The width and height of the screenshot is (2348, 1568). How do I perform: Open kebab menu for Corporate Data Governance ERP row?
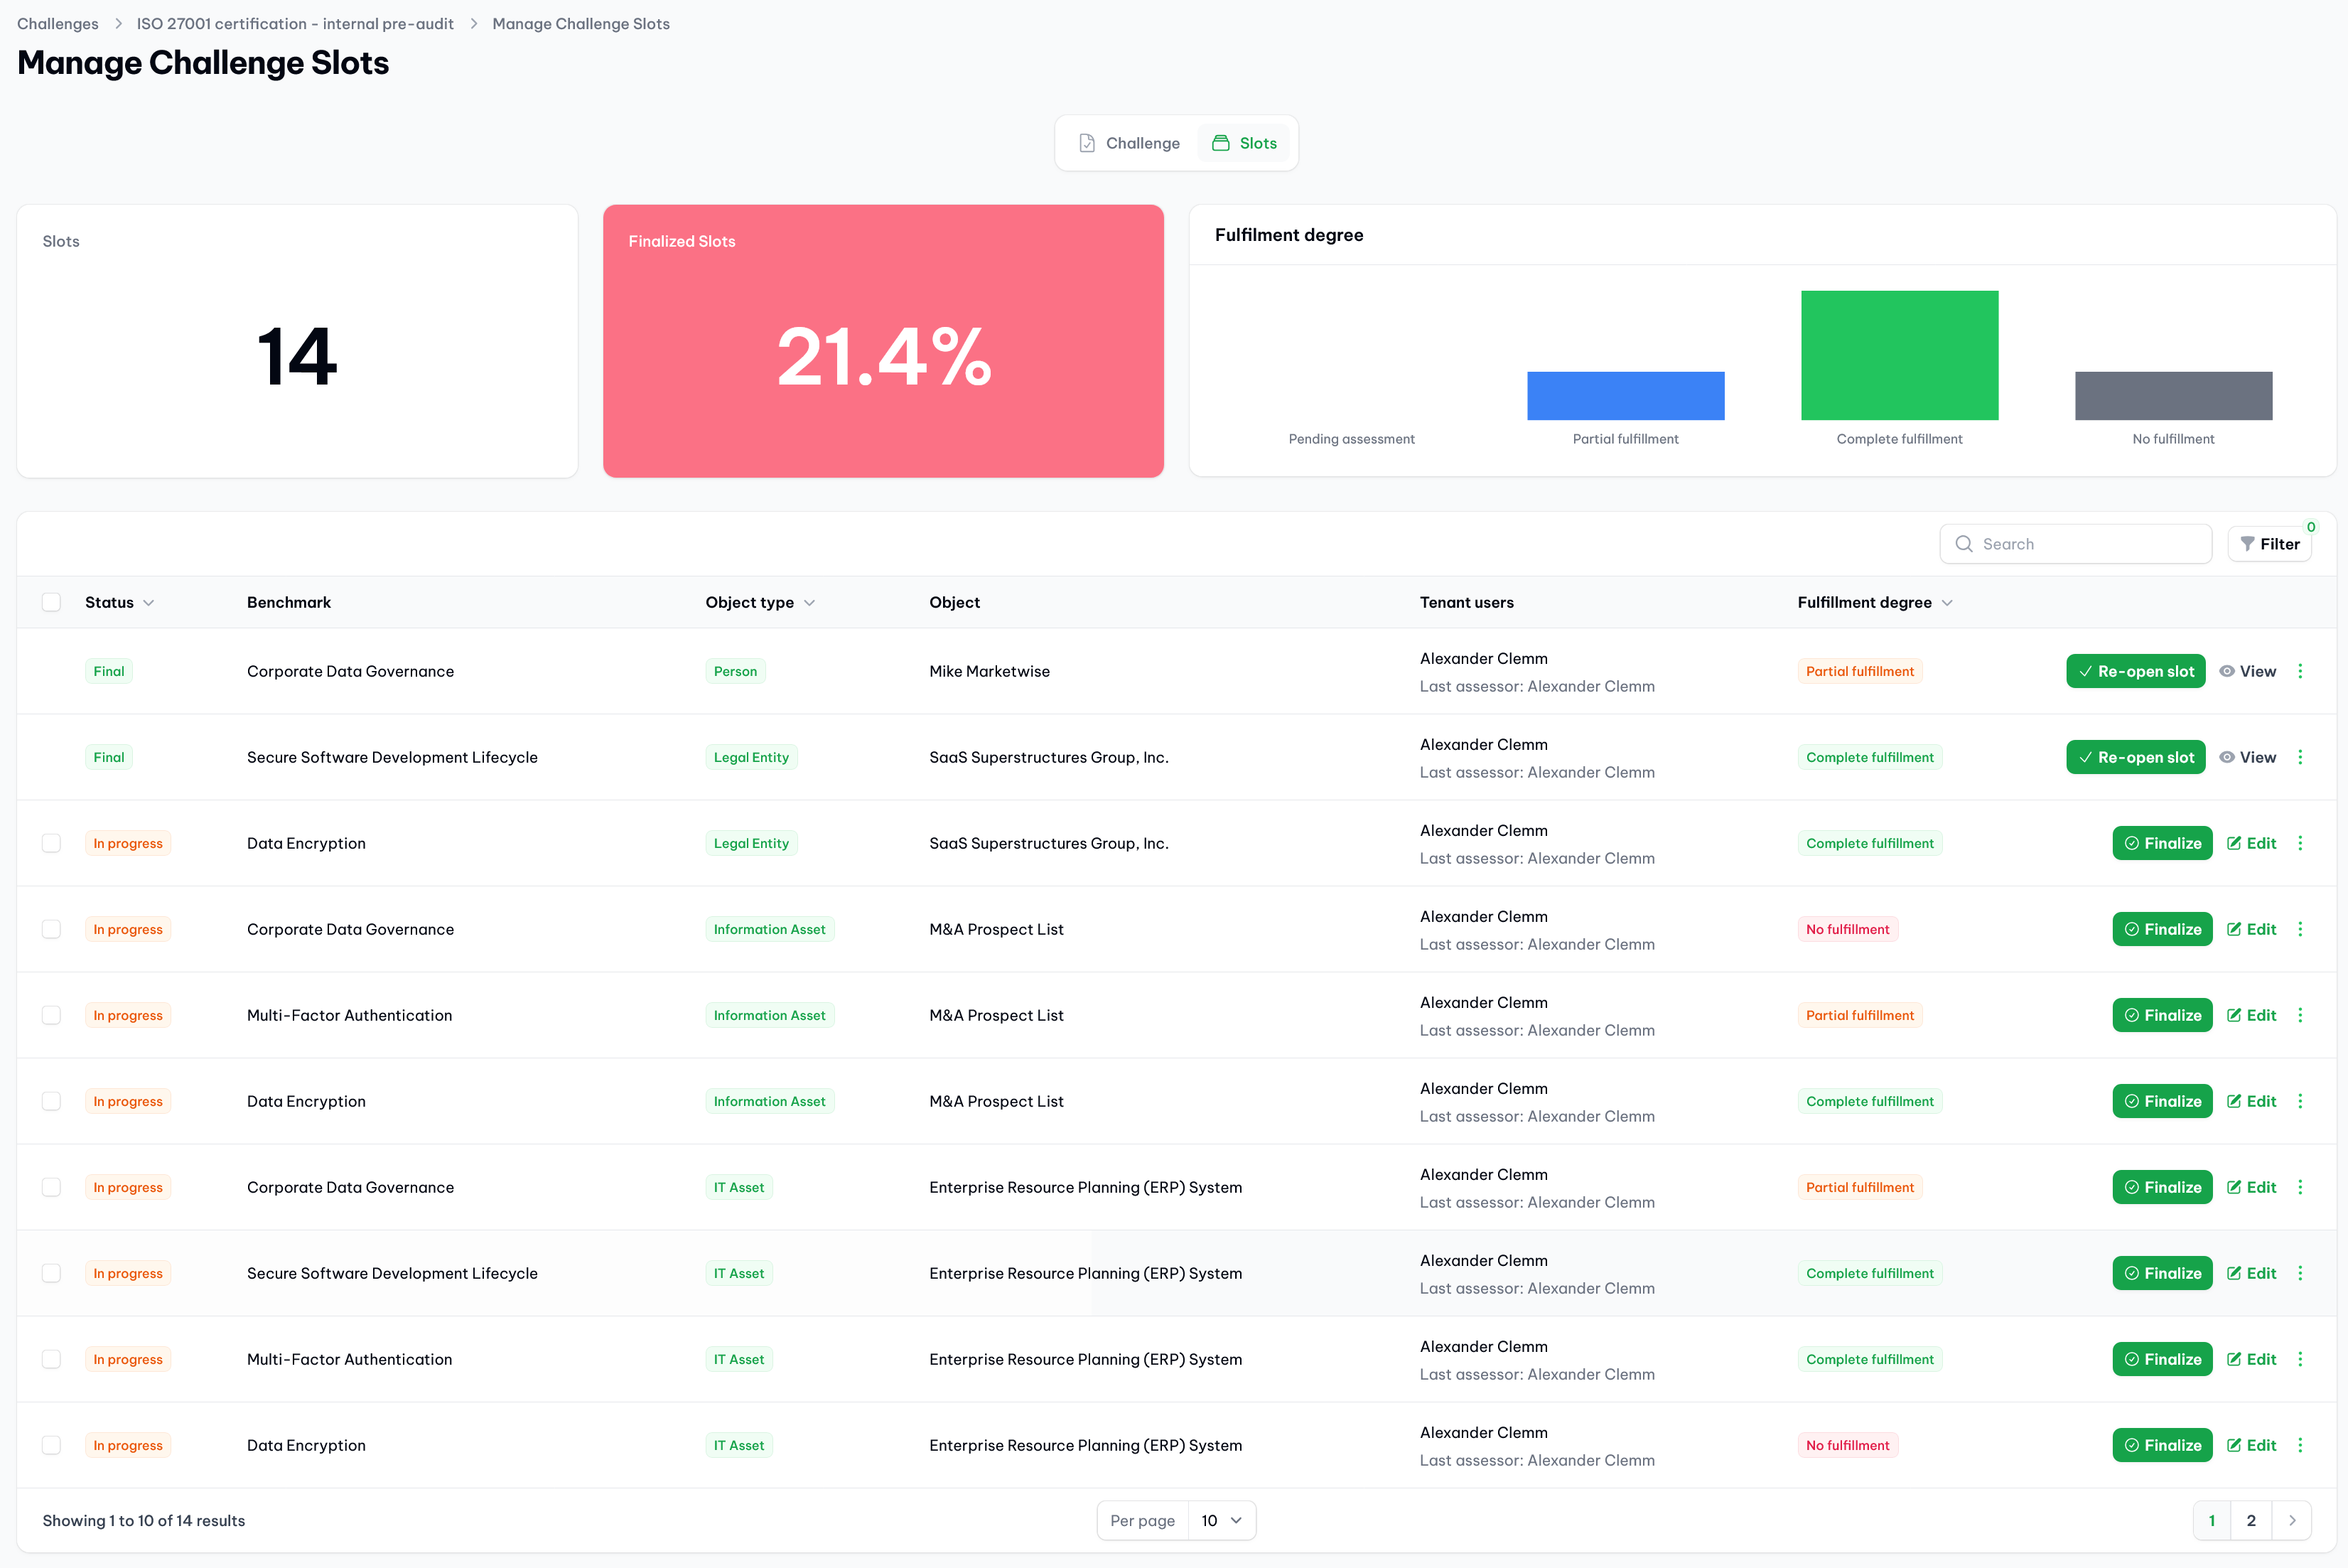pos(2300,1187)
